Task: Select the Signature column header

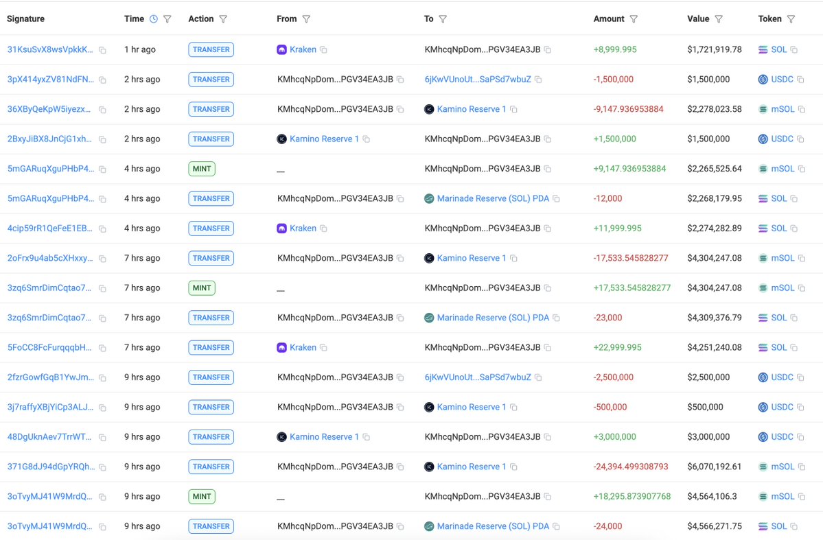Action: click(x=25, y=19)
